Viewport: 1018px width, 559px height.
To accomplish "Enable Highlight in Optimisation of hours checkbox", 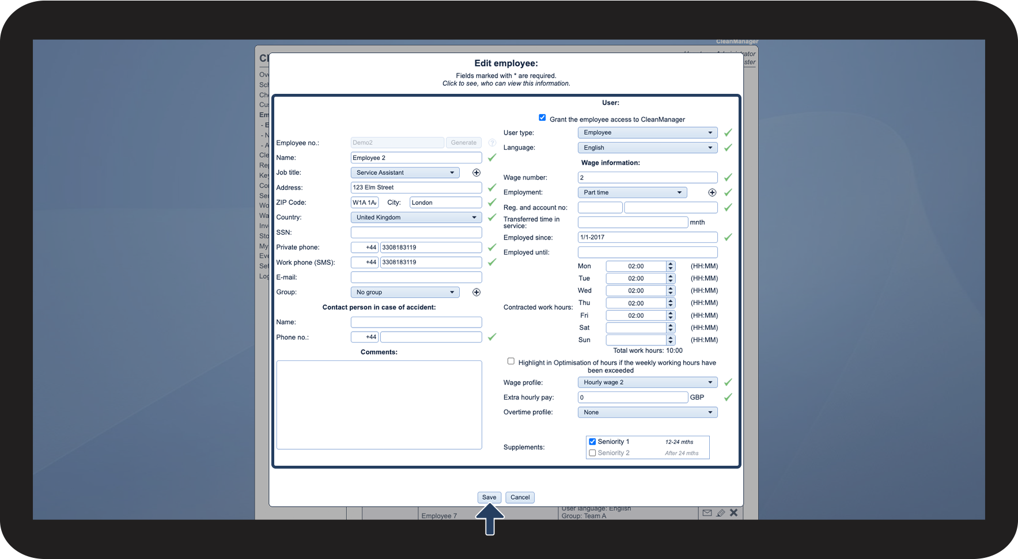I will pos(511,362).
